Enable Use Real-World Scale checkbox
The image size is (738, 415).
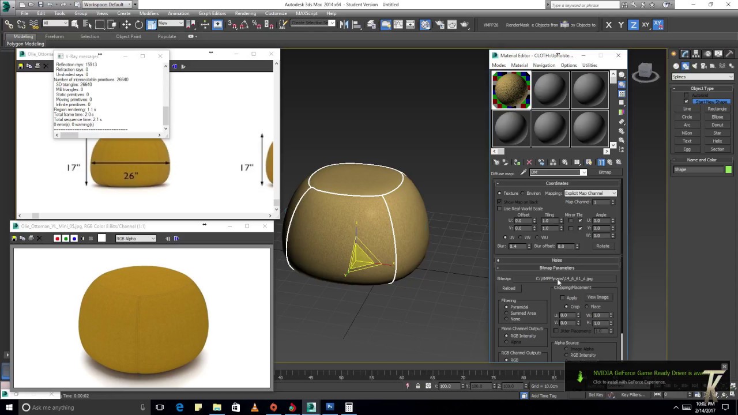click(x=499, y=208)
